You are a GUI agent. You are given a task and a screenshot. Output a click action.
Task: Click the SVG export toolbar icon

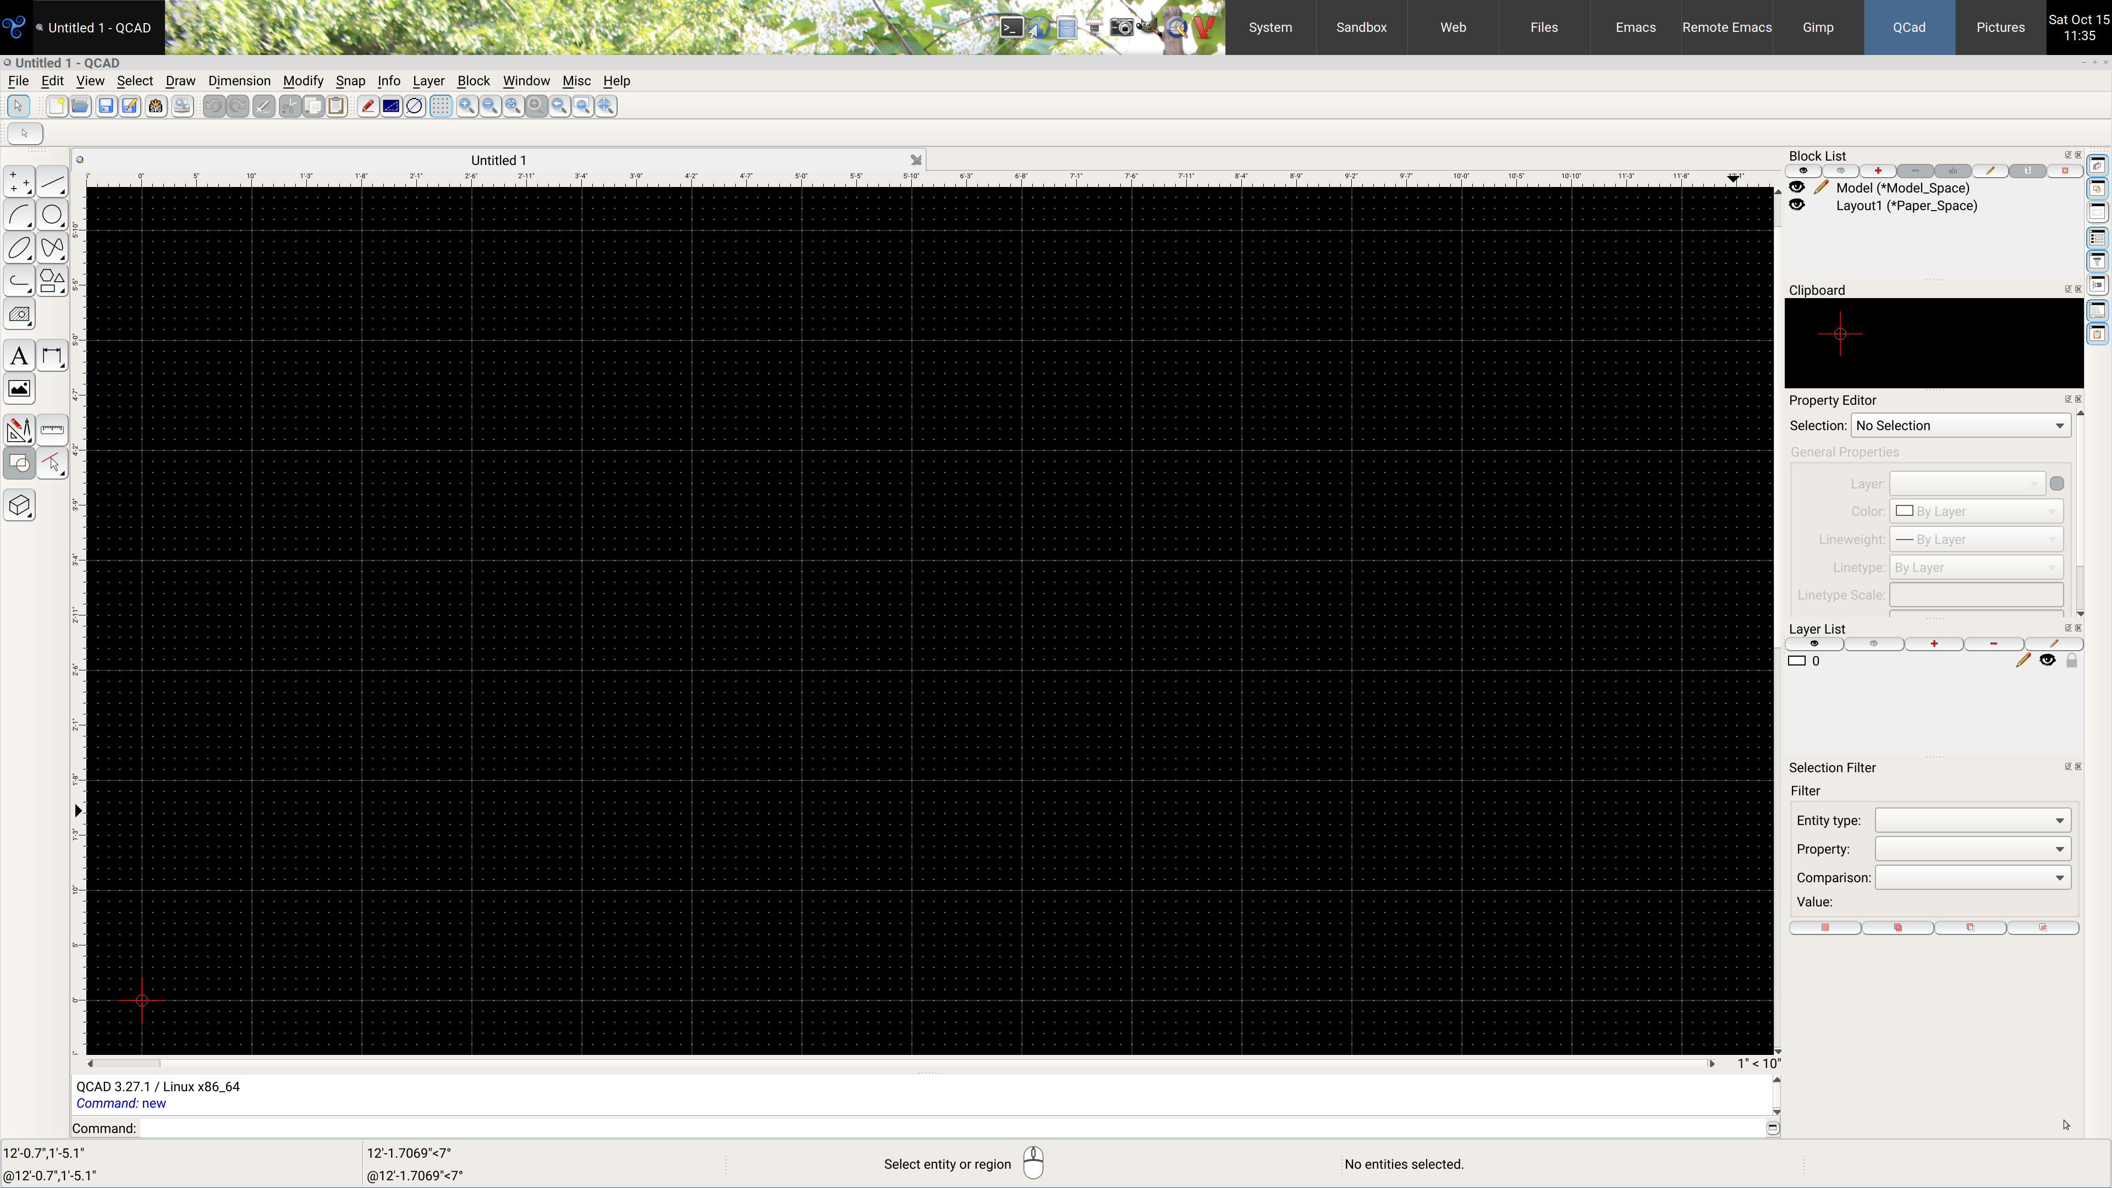(156, 106)
